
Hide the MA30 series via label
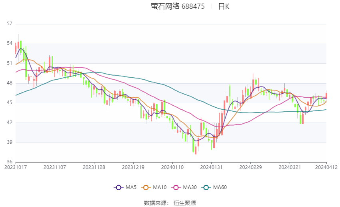coord(190,187)
